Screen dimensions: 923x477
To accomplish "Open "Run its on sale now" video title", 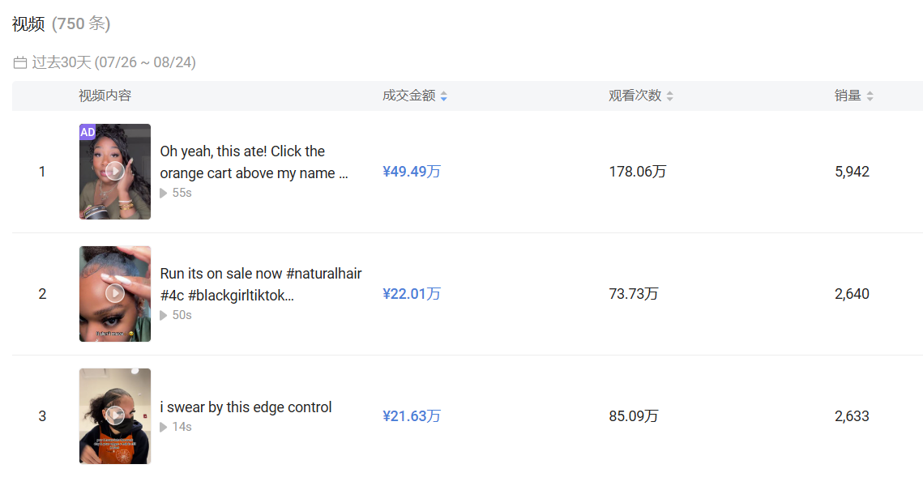I will pos(260,284).
